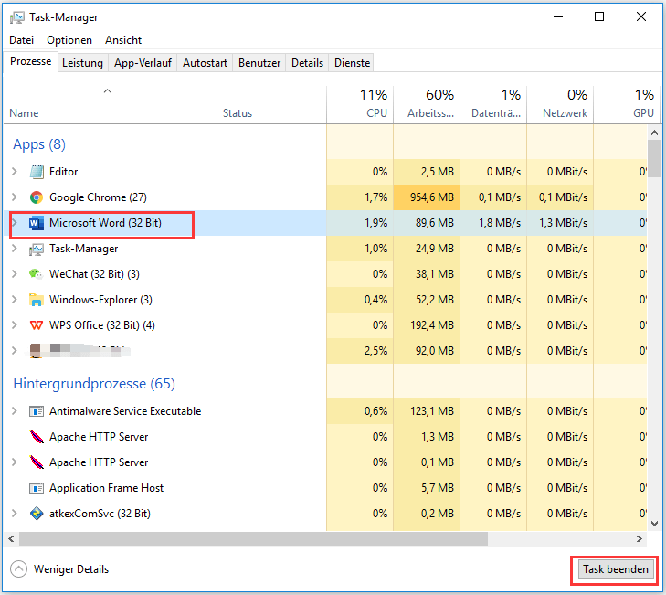The height and width of the screenshot is (595, 666).
Task: Sort by the Arbeitsspeicher column header
Action: tap(427, 105)
